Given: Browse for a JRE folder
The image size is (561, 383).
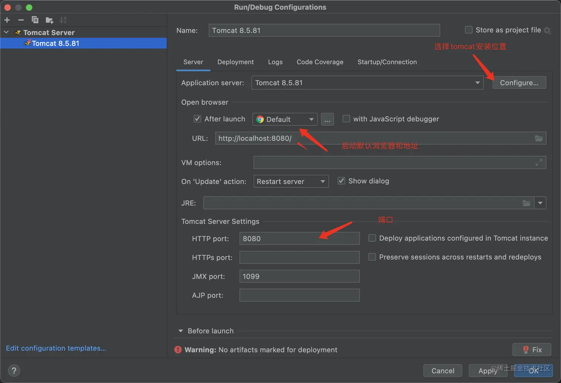Looking at the screenshot, I should tap(526, 203).
